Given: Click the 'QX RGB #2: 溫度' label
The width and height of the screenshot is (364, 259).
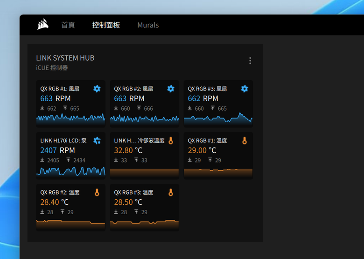Looking at the screenshot, I should 60,192.
